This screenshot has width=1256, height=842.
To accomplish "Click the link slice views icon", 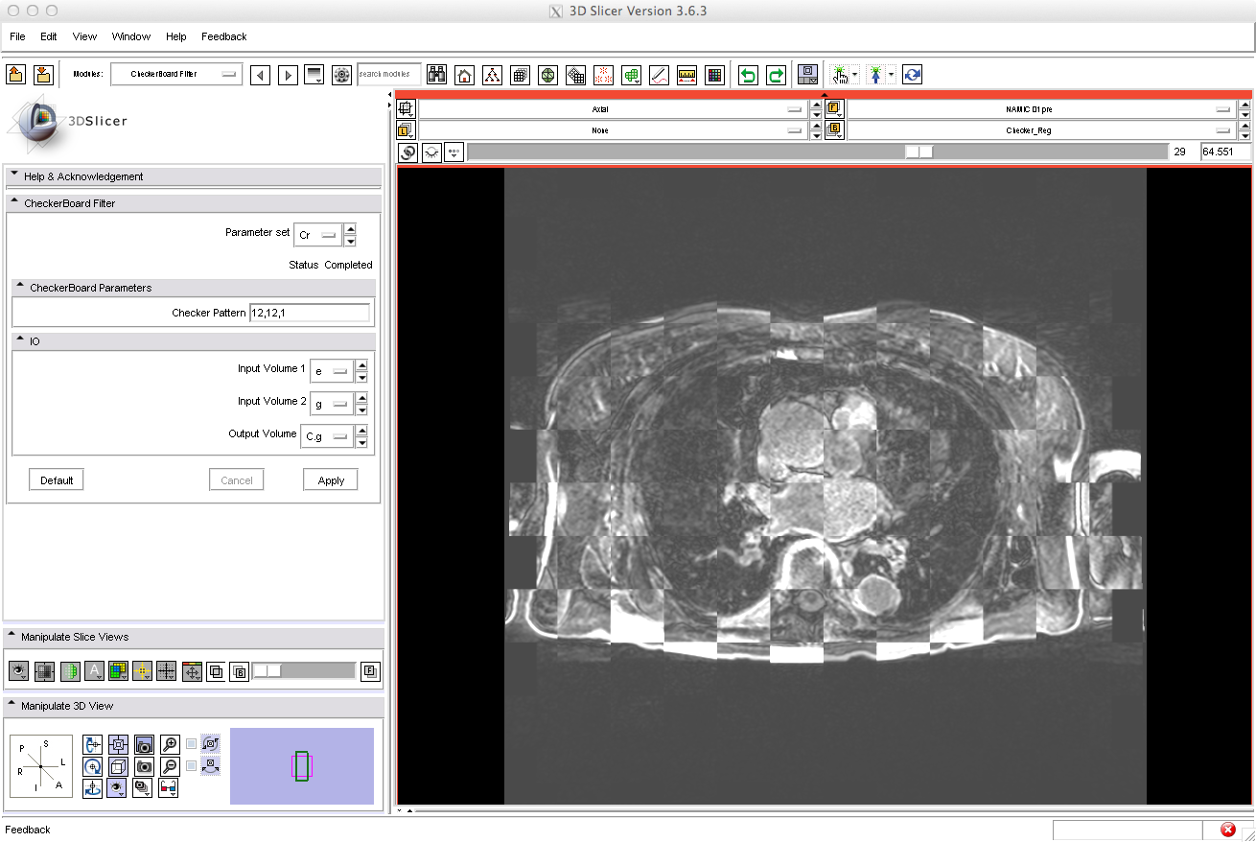I will click(407, 152).
